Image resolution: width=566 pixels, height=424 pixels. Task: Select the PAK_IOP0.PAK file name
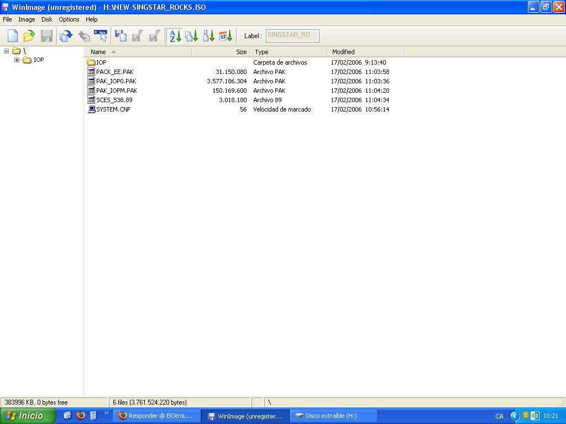click(116, 81)
